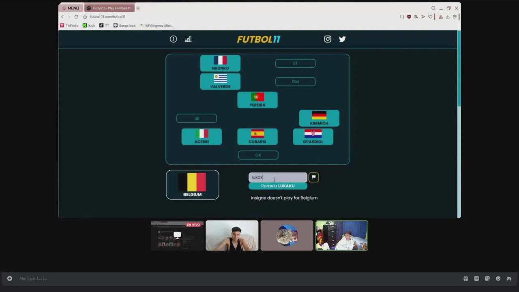Select the Romelu LUKAKU suggestion
This screenshot has height=292, width=519.
278,186
